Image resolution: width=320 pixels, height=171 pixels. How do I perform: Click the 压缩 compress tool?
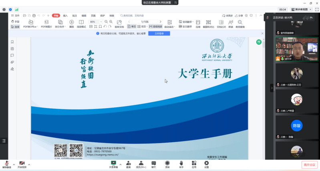(x=198, y=24)
